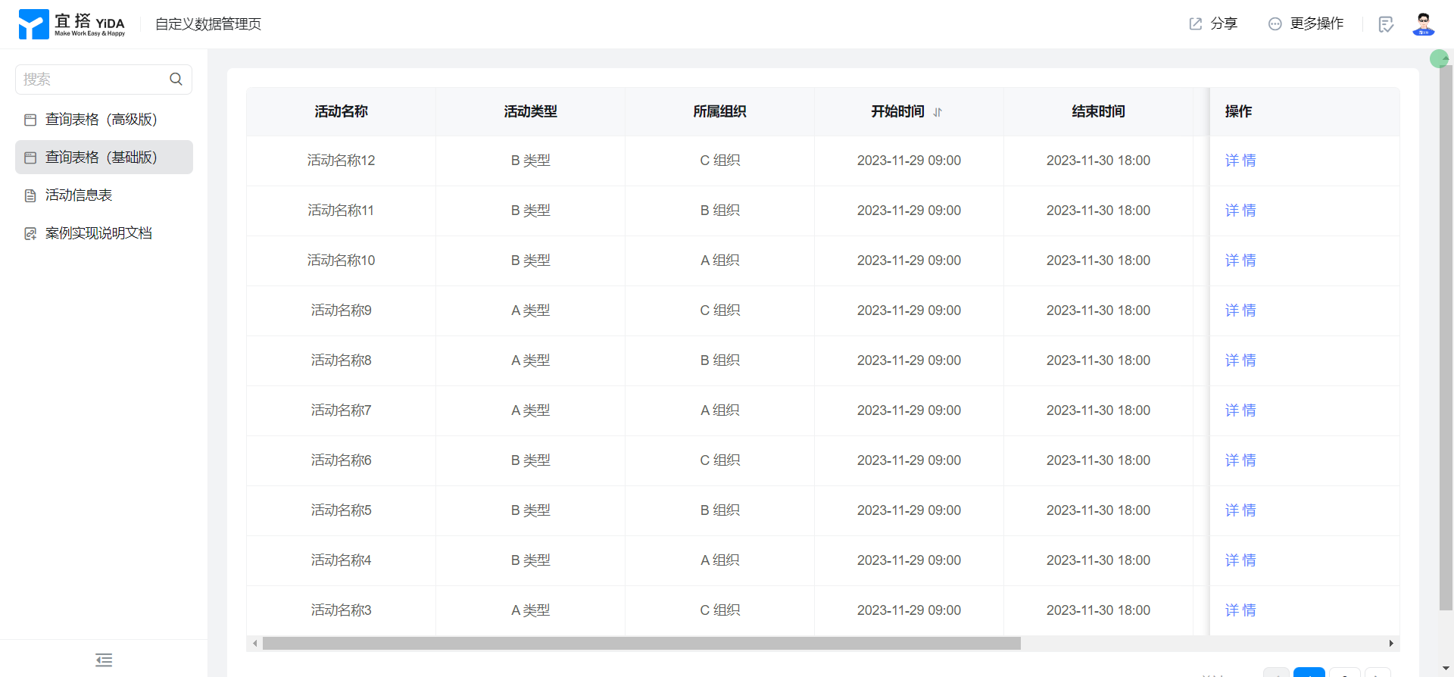This screenshot has height=677, width=1454.
Task: Click the 分享 button
Action: [1222, 24]
